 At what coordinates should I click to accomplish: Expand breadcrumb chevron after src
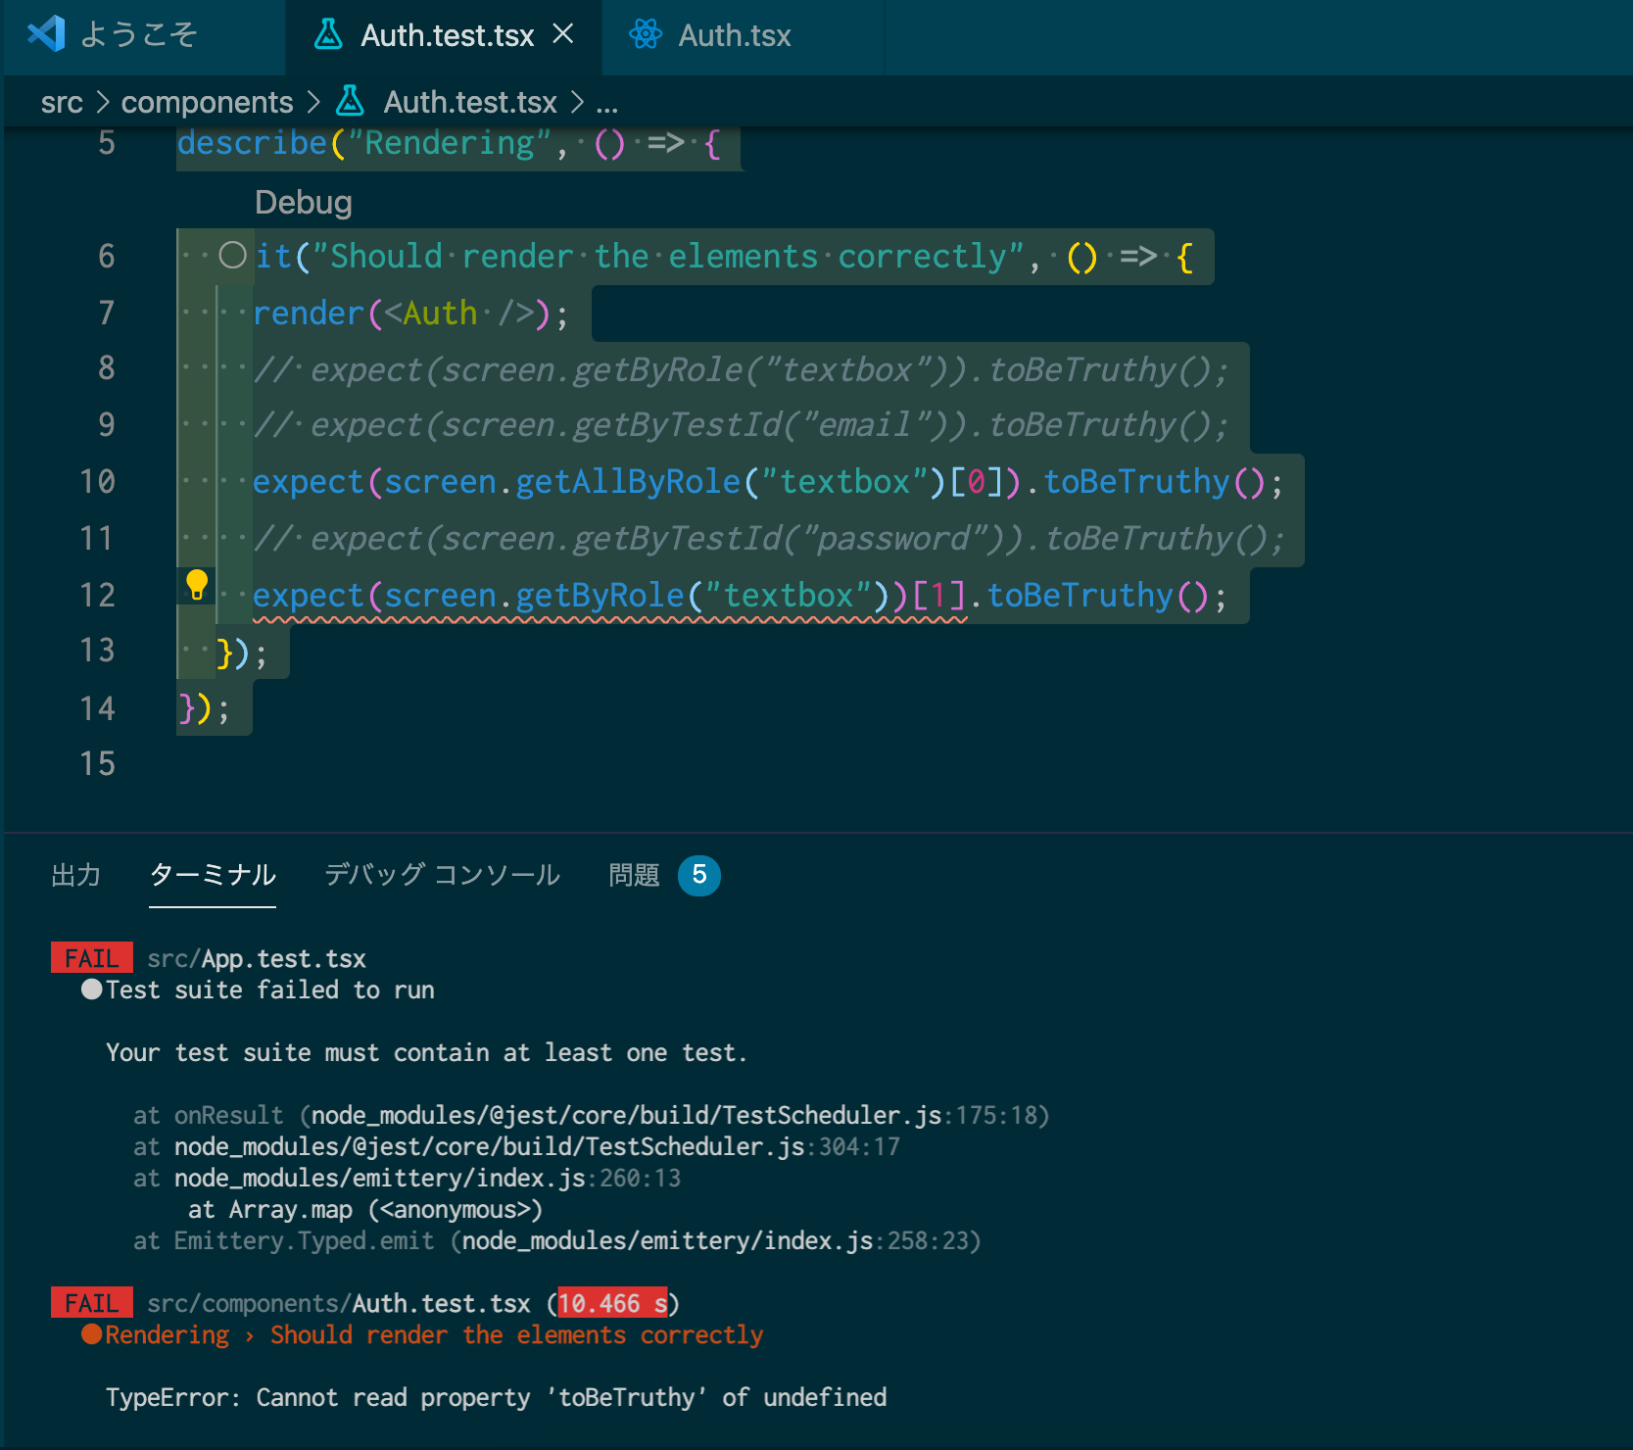coord(102,102)
